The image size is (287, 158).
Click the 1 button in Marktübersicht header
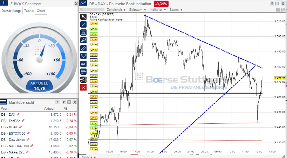pyautogui.click(x=57, y=102)
